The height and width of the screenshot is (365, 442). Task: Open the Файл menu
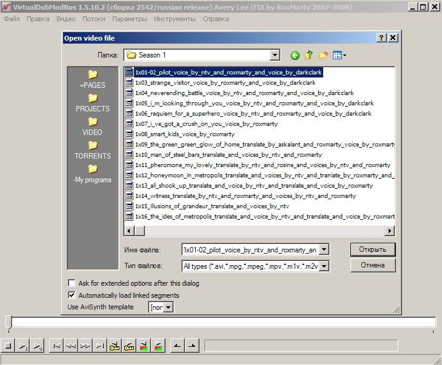click(x=12, y=19)
